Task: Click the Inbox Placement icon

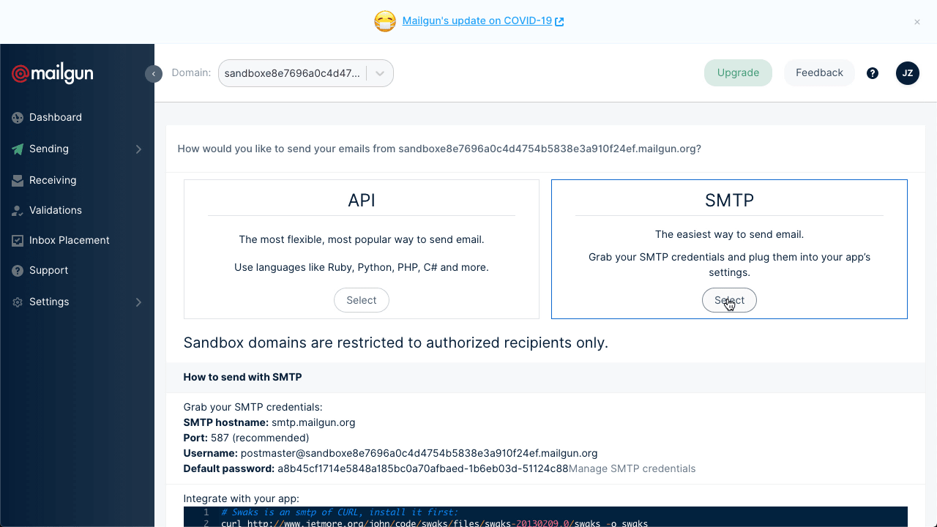Action: click(18, 240)
